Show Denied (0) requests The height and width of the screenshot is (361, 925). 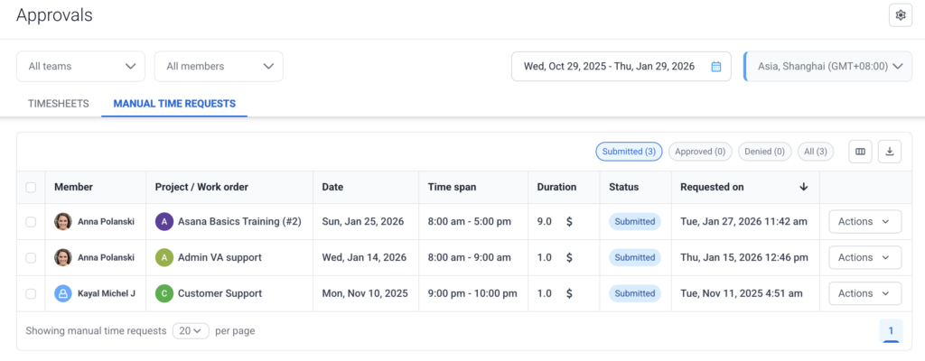pyautogui.click(x=765, y=152)
